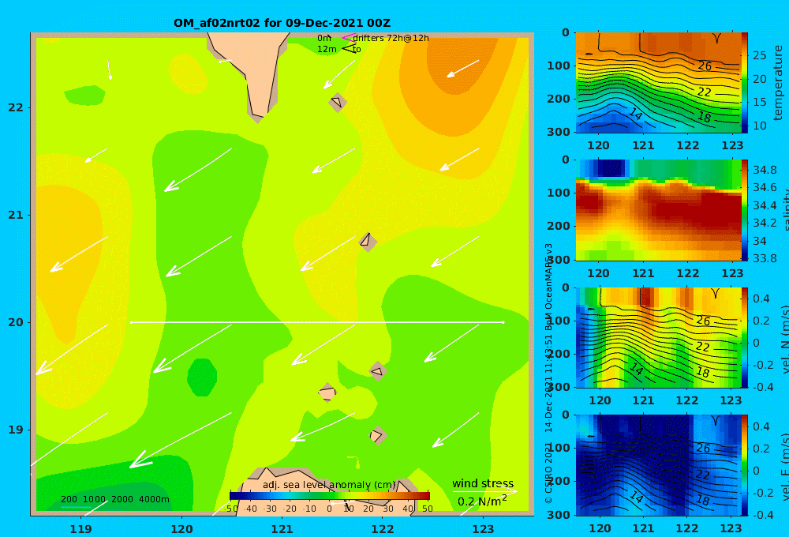Screen dimensions: 789x537
Task: Click the 18 contour label in temperature panel
Action: tap(705, 117)
